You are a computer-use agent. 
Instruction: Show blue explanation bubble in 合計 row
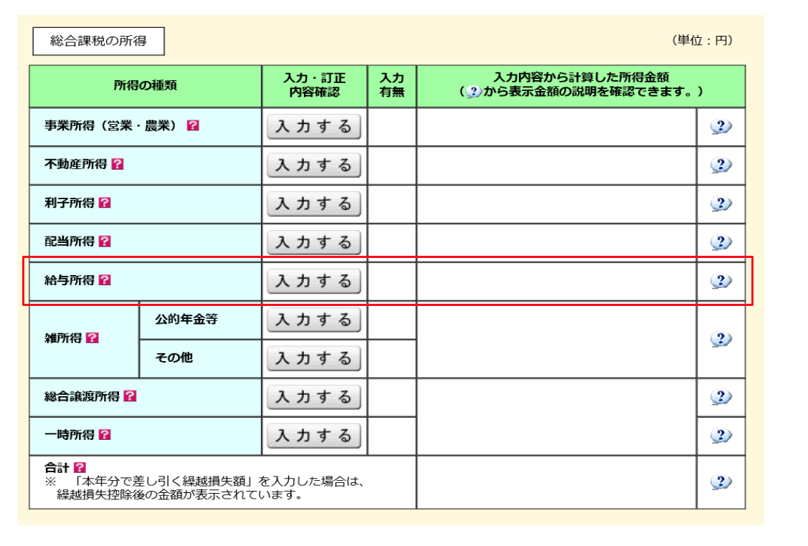tap(721, 482)
